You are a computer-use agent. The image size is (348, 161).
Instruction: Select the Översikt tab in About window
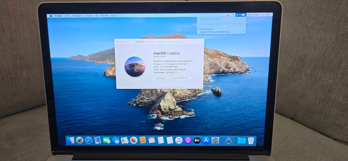[x=140, y=42]
